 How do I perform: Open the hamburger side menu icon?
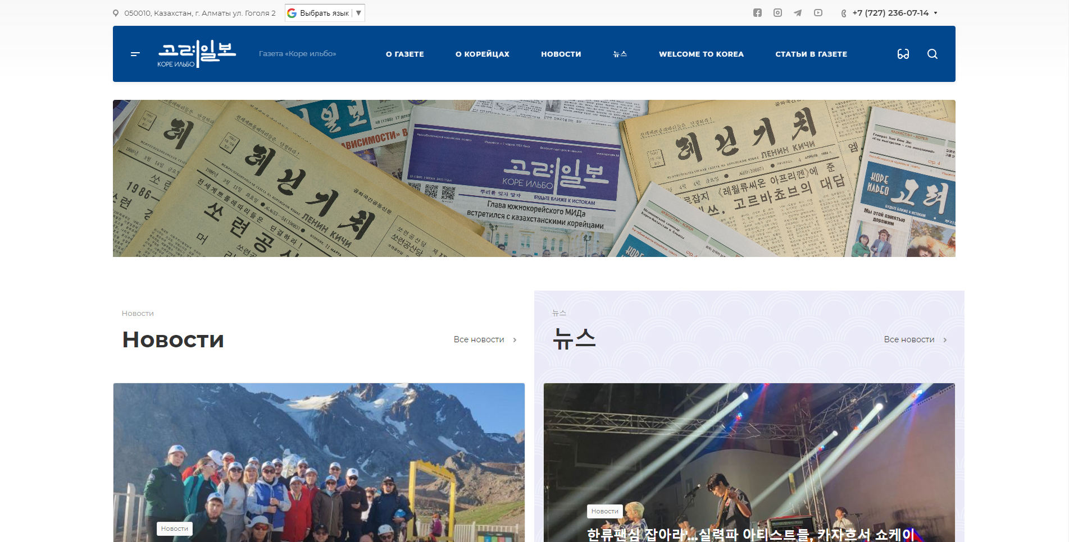point(135,54)
